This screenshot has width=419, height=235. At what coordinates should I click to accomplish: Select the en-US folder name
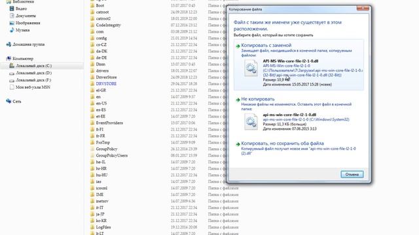pyautogui.click(x=101, y=103)
